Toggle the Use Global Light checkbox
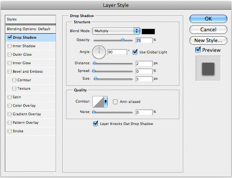Image resolution: width=232 pixels, height=178 pixels. [135, 52]
